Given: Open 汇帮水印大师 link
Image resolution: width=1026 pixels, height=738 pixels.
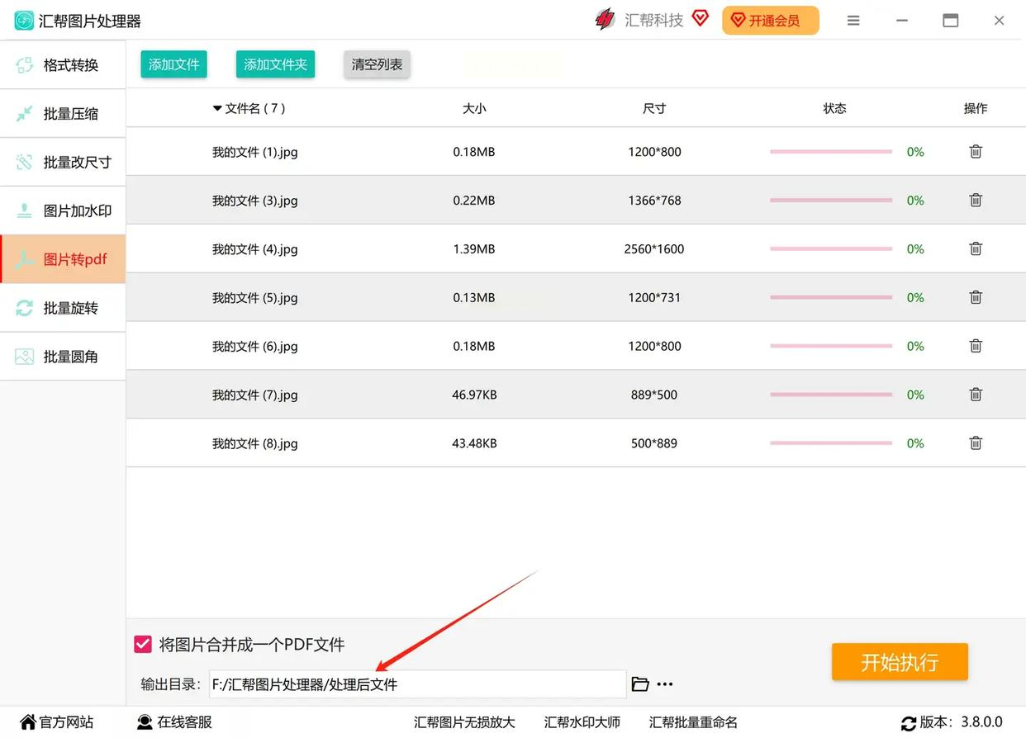Looking at the screenshot, I should [582, 722].
